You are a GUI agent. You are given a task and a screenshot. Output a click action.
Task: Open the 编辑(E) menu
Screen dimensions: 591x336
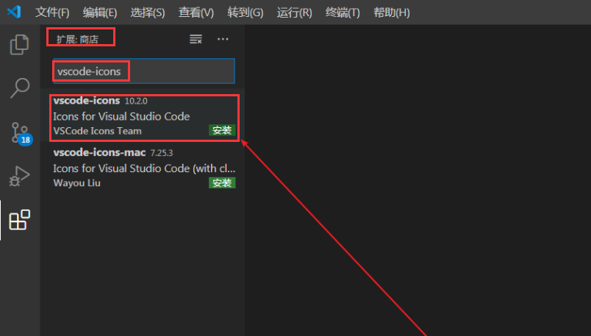pos(100,12)
